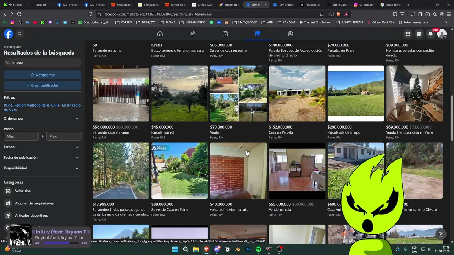This screenshot has width=454, height=255.
Task: Open the $88.000.000 Se vende Casa en Paine photo
Action: click(179, 171)
